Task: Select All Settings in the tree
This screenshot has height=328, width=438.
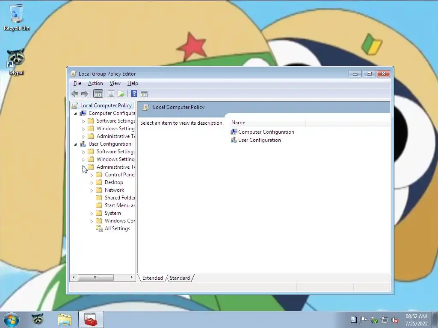Action: click(x=117, y=228)
